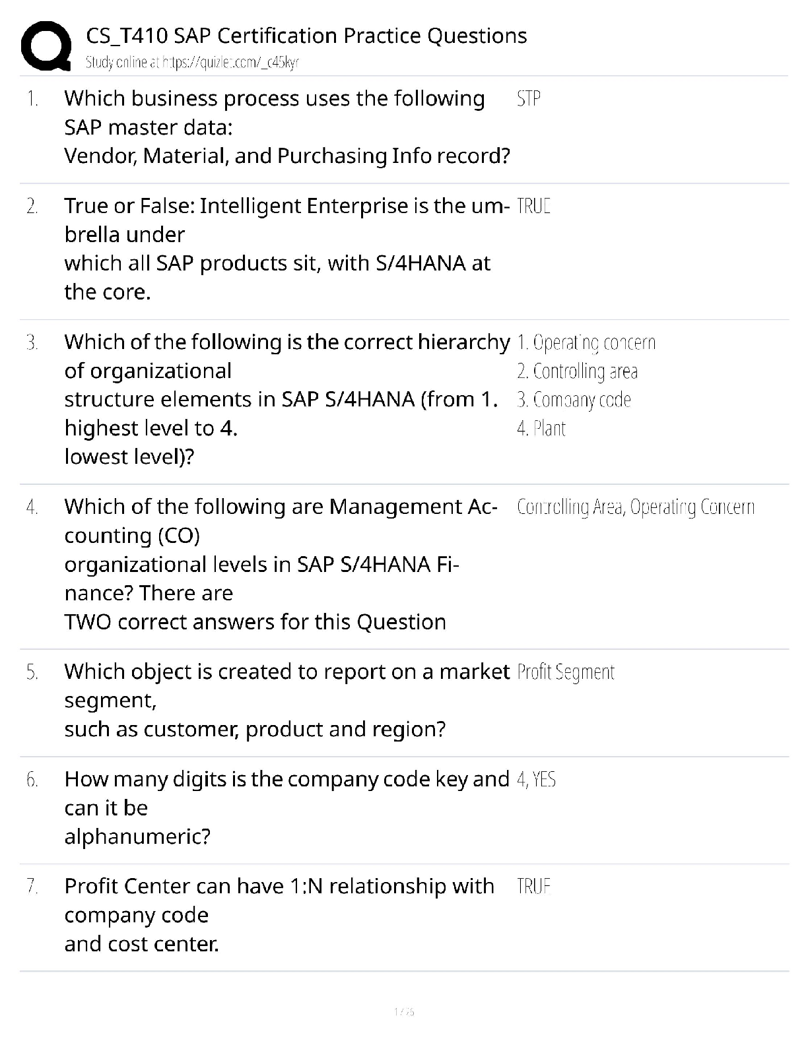Click the CS_T410 SAP Certification title
Image resolution: width=808 pixels, height=1045 pixels.
tap(306, 36)
